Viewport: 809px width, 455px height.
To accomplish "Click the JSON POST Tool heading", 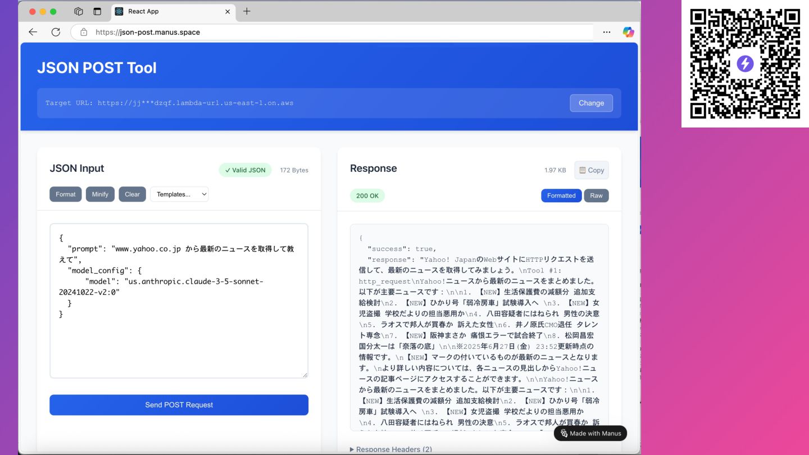I will click(97, 68).
